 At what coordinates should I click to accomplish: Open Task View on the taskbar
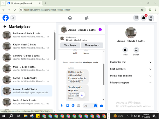18,116
